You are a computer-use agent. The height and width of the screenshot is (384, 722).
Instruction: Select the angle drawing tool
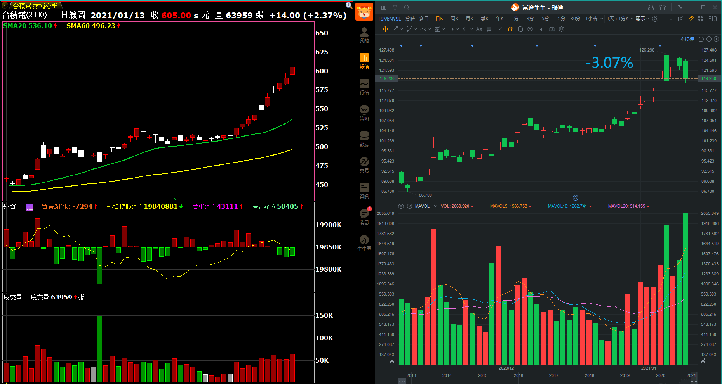coord(501,29)
